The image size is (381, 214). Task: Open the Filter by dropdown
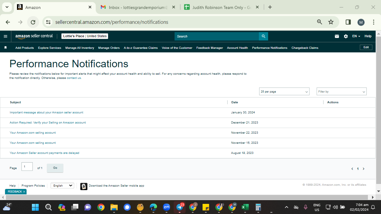click(x=341, y=92)
